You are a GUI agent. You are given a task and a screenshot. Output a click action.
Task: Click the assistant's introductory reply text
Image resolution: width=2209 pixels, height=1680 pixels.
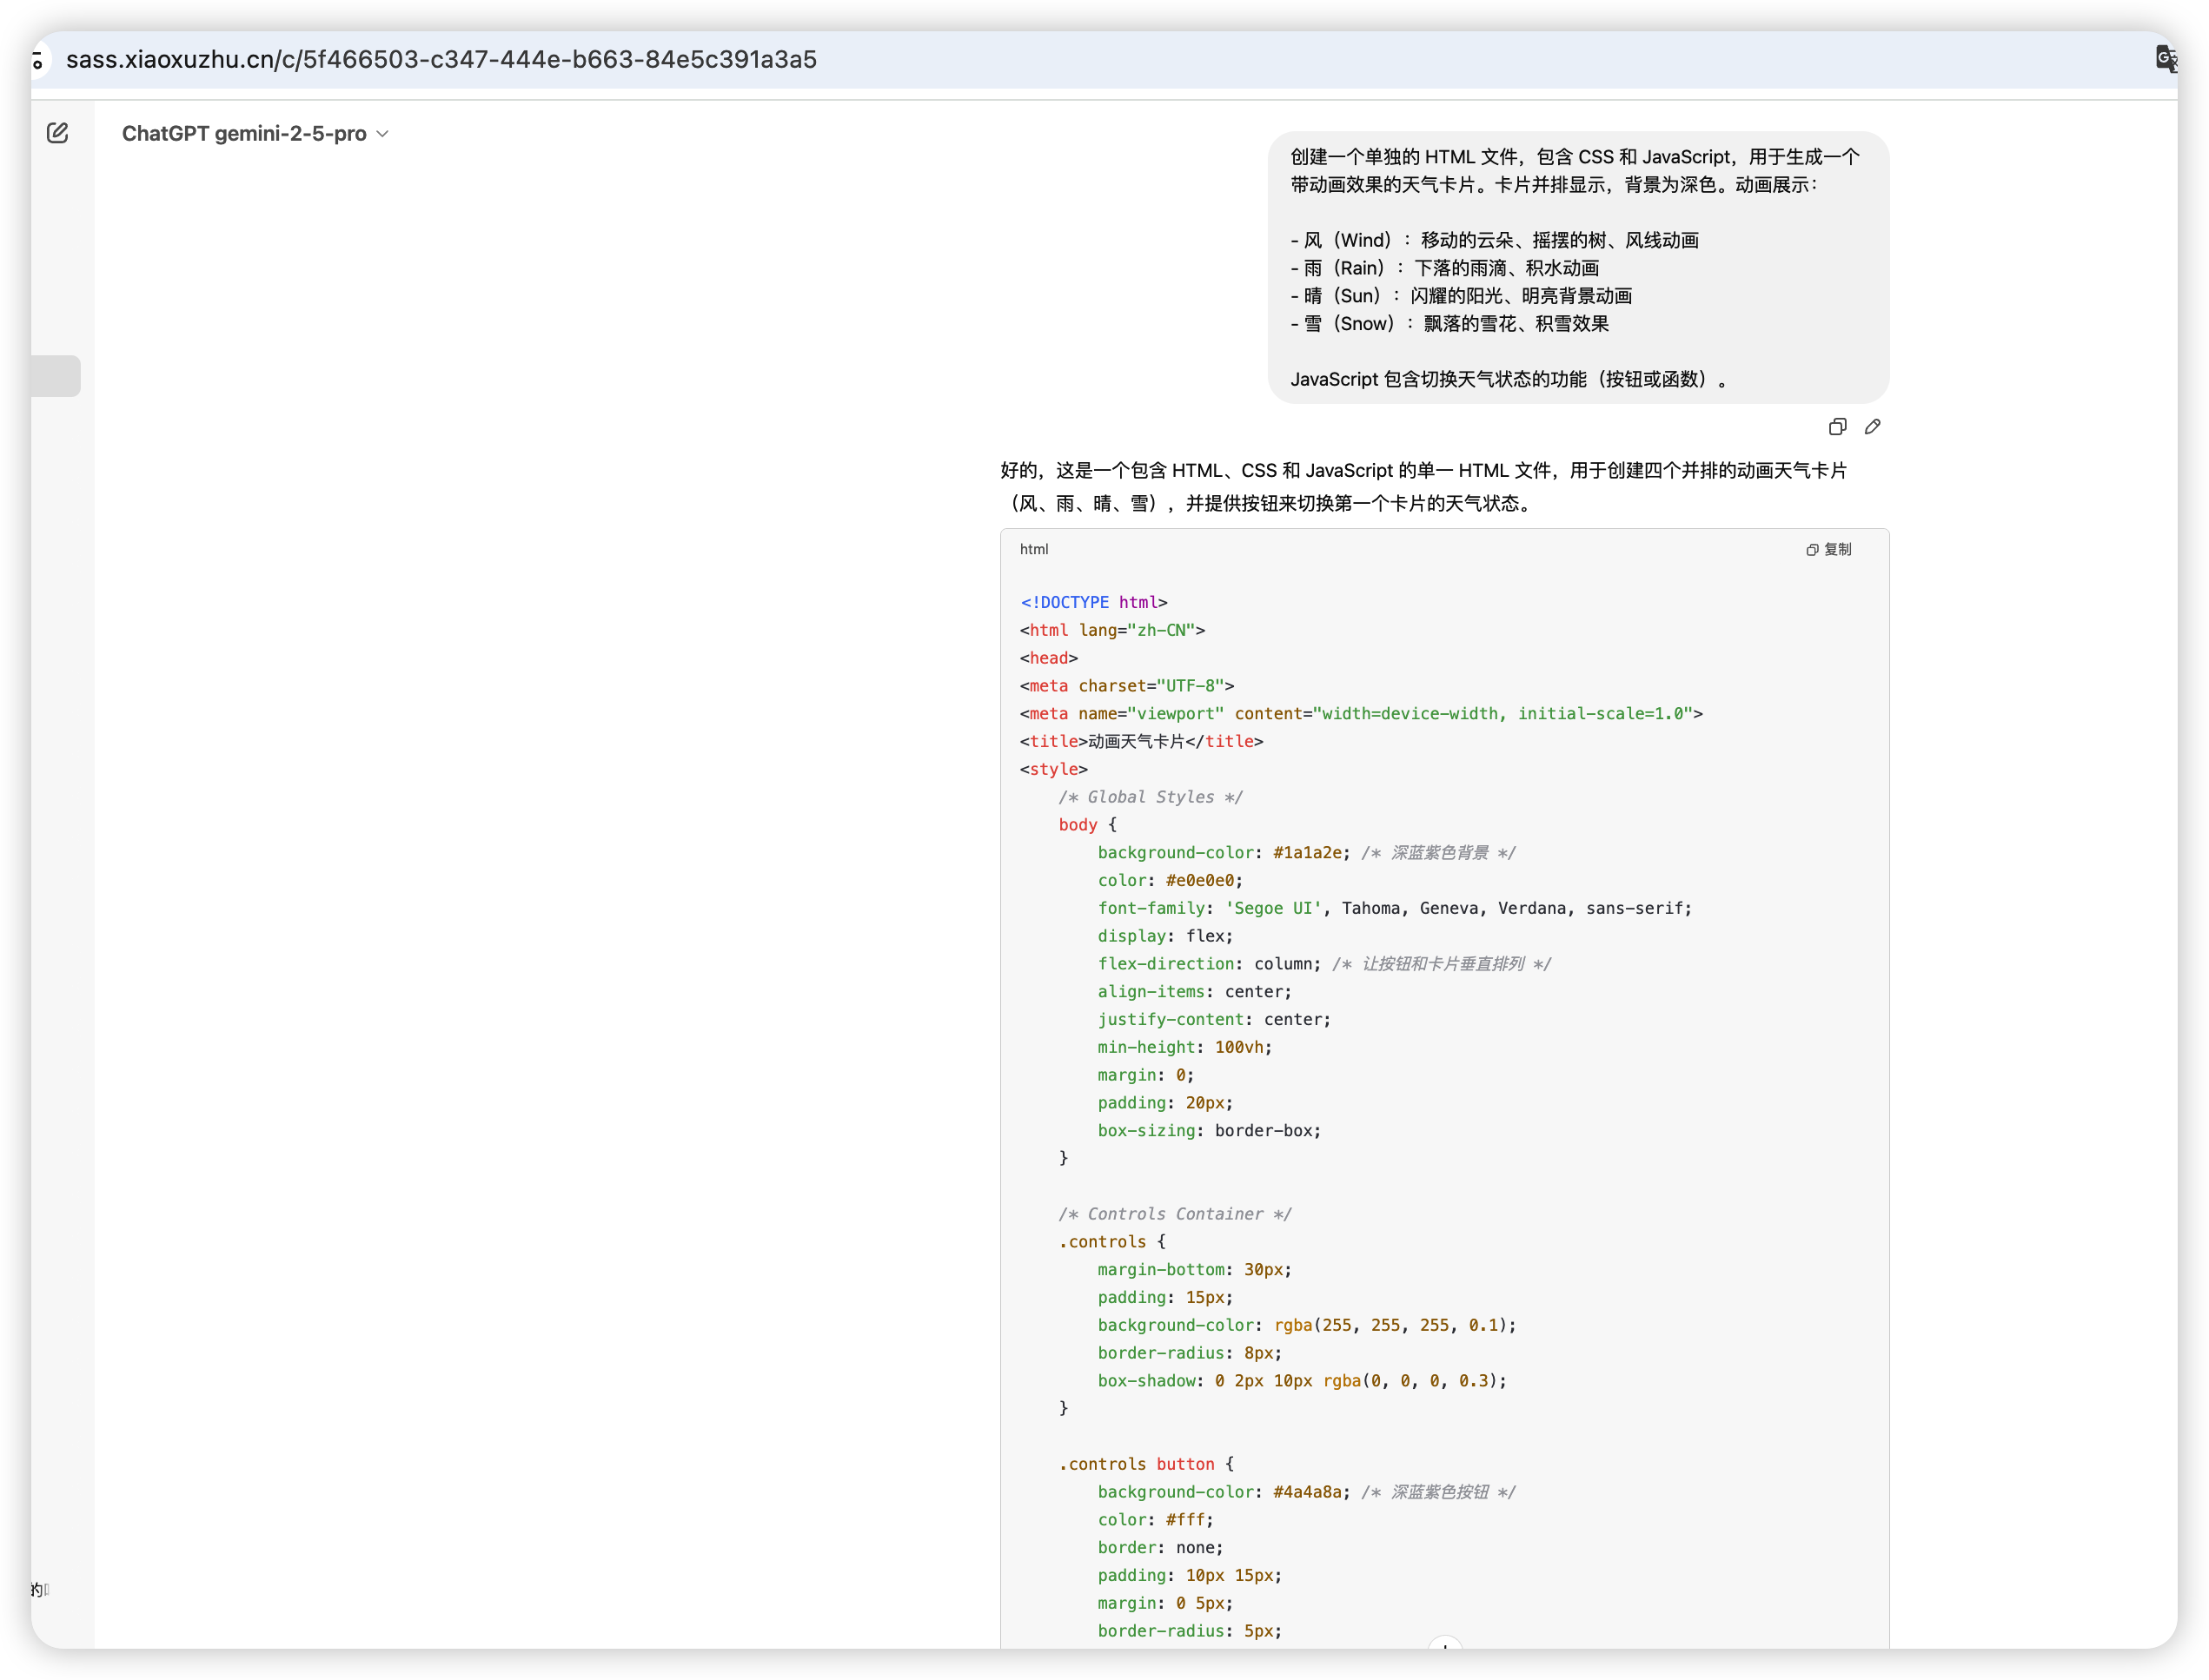[x=1421, y=487]
